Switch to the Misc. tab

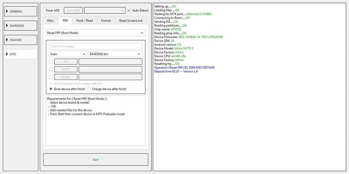[x=51, y=20]
